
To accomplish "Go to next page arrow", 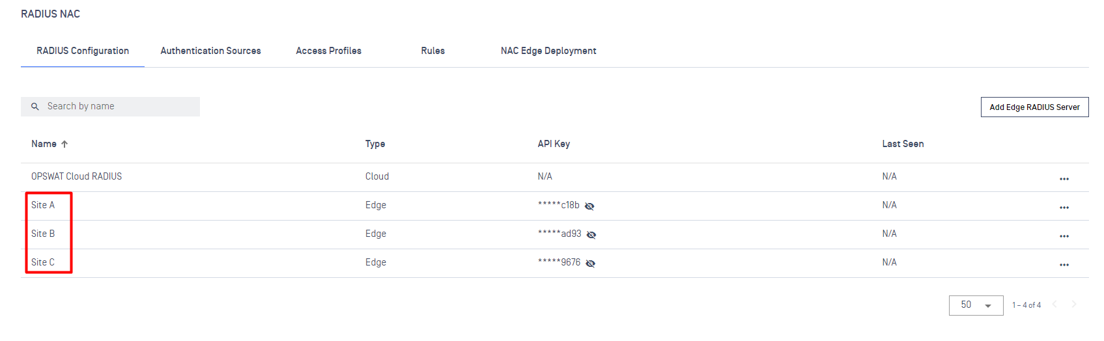I will 1074,304.
